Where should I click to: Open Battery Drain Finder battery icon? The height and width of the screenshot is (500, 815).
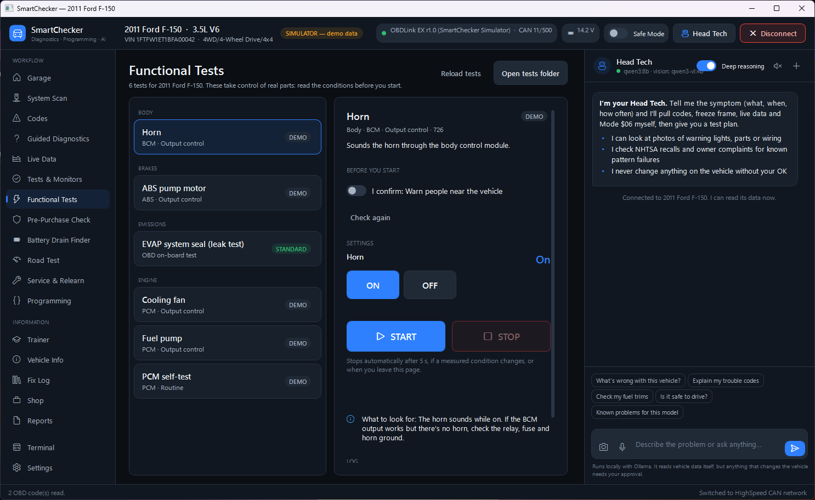pyautogui.click(x=17, y=240)
